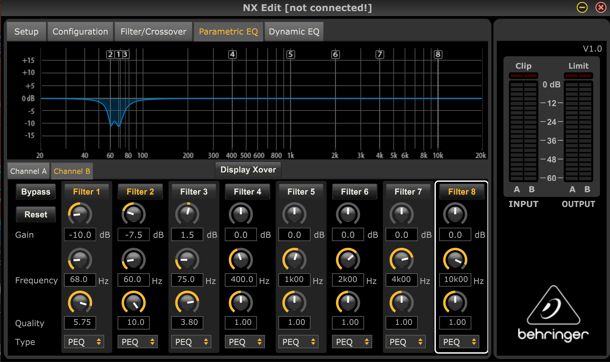This screenshot has width=610, height=362.
Task: Open the Filter 1 Type dropdown
Action: [x=84, y=342]
